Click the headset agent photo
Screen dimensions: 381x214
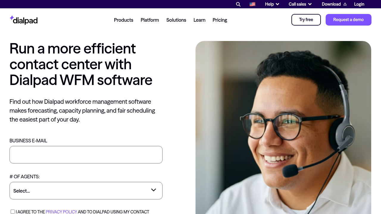[x=283, y=128]
